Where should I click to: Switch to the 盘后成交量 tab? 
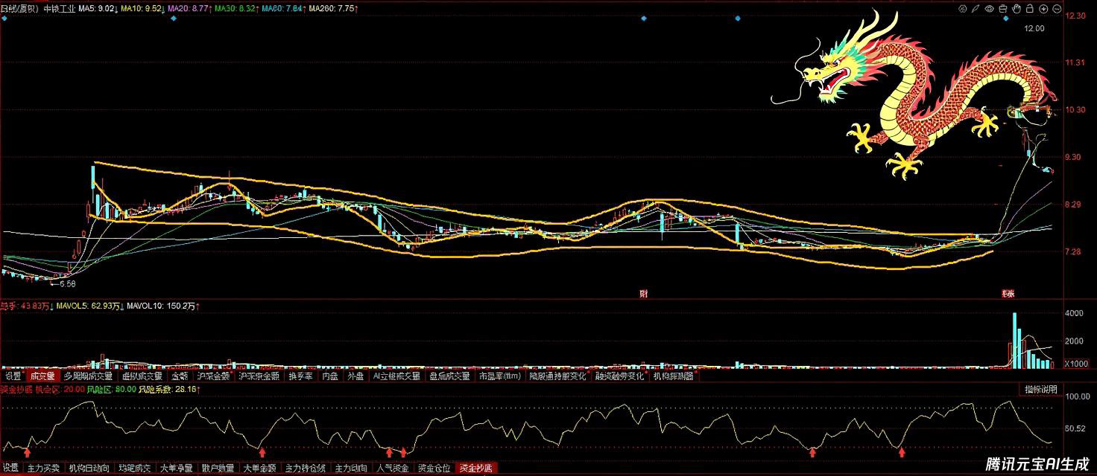pos(449,376)
